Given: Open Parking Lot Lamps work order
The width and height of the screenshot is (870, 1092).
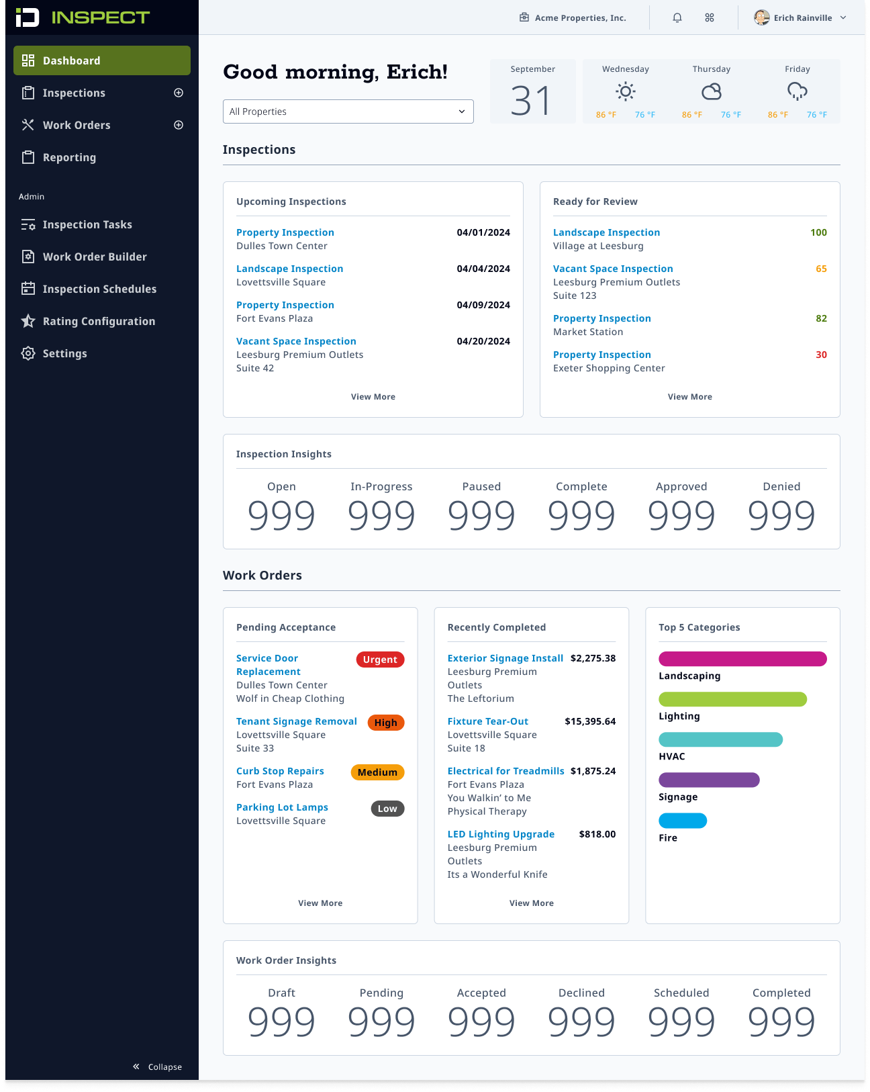Looking at the screenshot, I should point(282,807).
